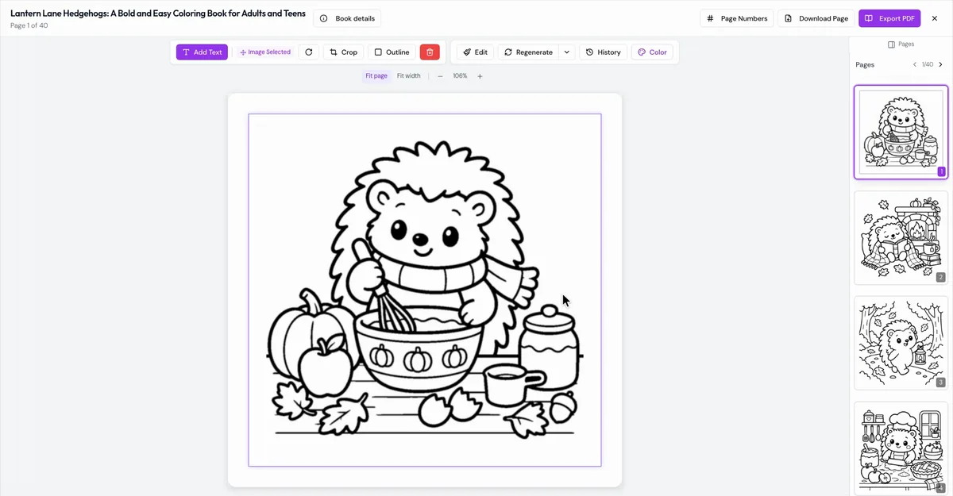This screenshot has height=496, width=953.
Task: Select page 1 thumbnail of hedgehog baking
Action: pyautogui.click(x=901, y=132)
